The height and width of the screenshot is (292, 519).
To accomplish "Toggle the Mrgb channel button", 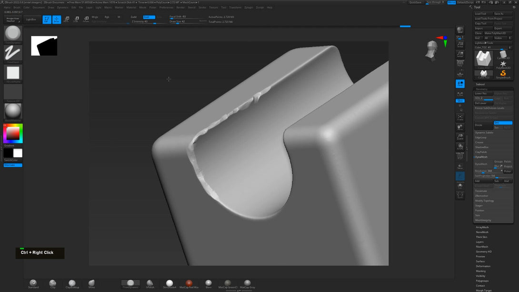I will pyautogui.click(x=95, y=17).
